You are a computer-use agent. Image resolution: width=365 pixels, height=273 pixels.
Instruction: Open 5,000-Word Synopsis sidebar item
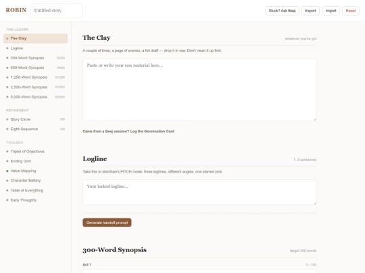click(x=35, y=97)
